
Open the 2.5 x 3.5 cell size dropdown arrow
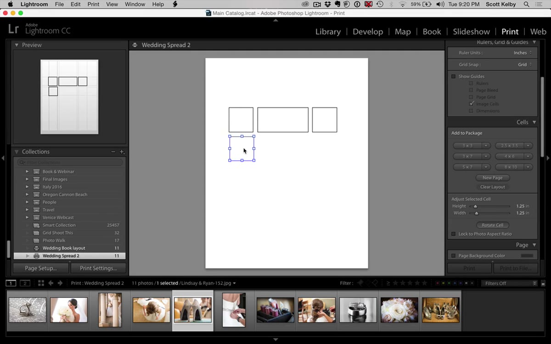[529, 145]
